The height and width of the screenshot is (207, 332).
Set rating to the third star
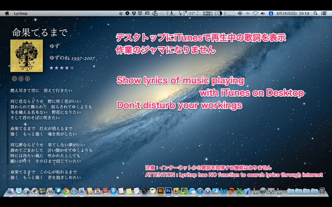coord(61,68)
